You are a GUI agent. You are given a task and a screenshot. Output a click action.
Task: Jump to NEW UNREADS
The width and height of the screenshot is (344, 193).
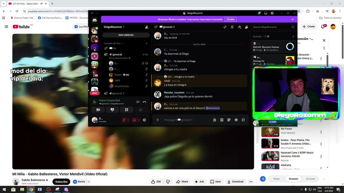coord(126,35)
